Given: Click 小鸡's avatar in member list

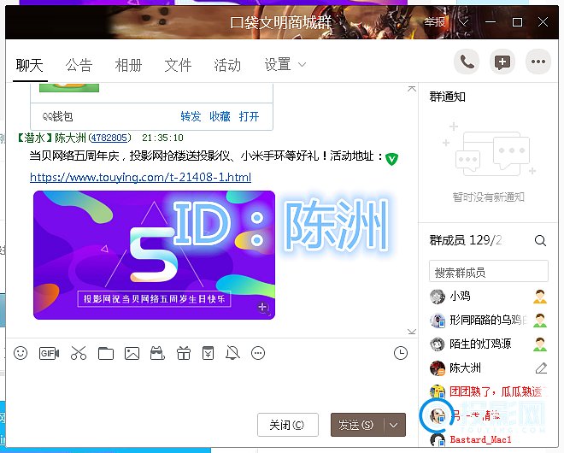Looking at the screenshot, I should click(438, 297).
